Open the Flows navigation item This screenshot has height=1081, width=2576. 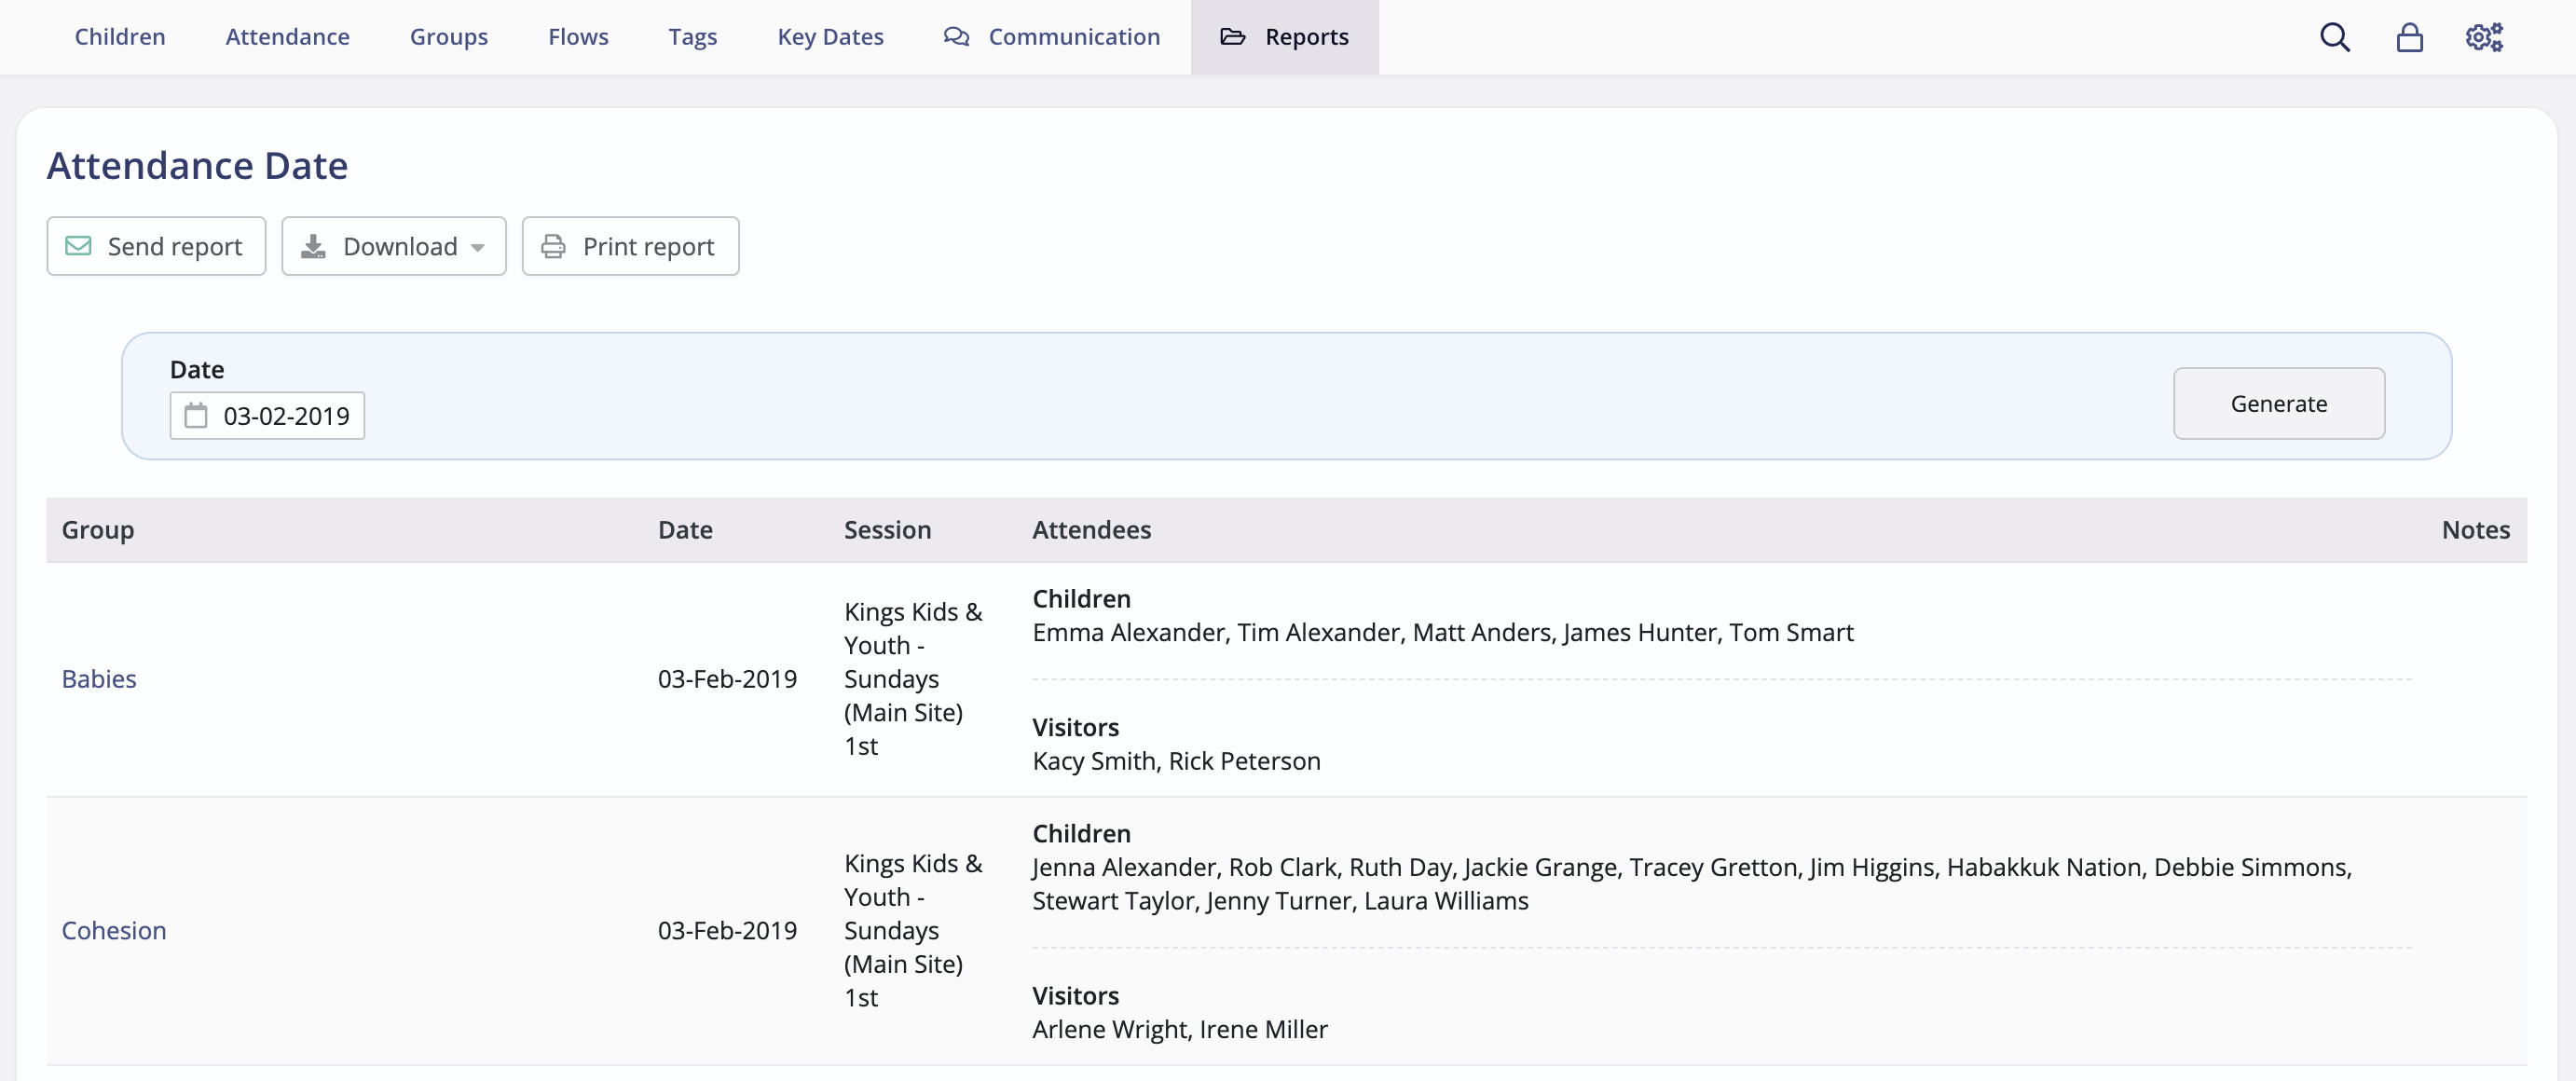[578, 37]
